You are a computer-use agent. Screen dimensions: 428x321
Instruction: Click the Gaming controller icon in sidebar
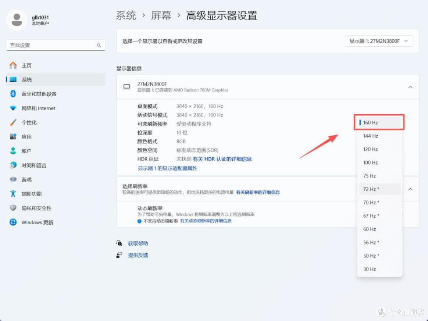click(13, 180)
